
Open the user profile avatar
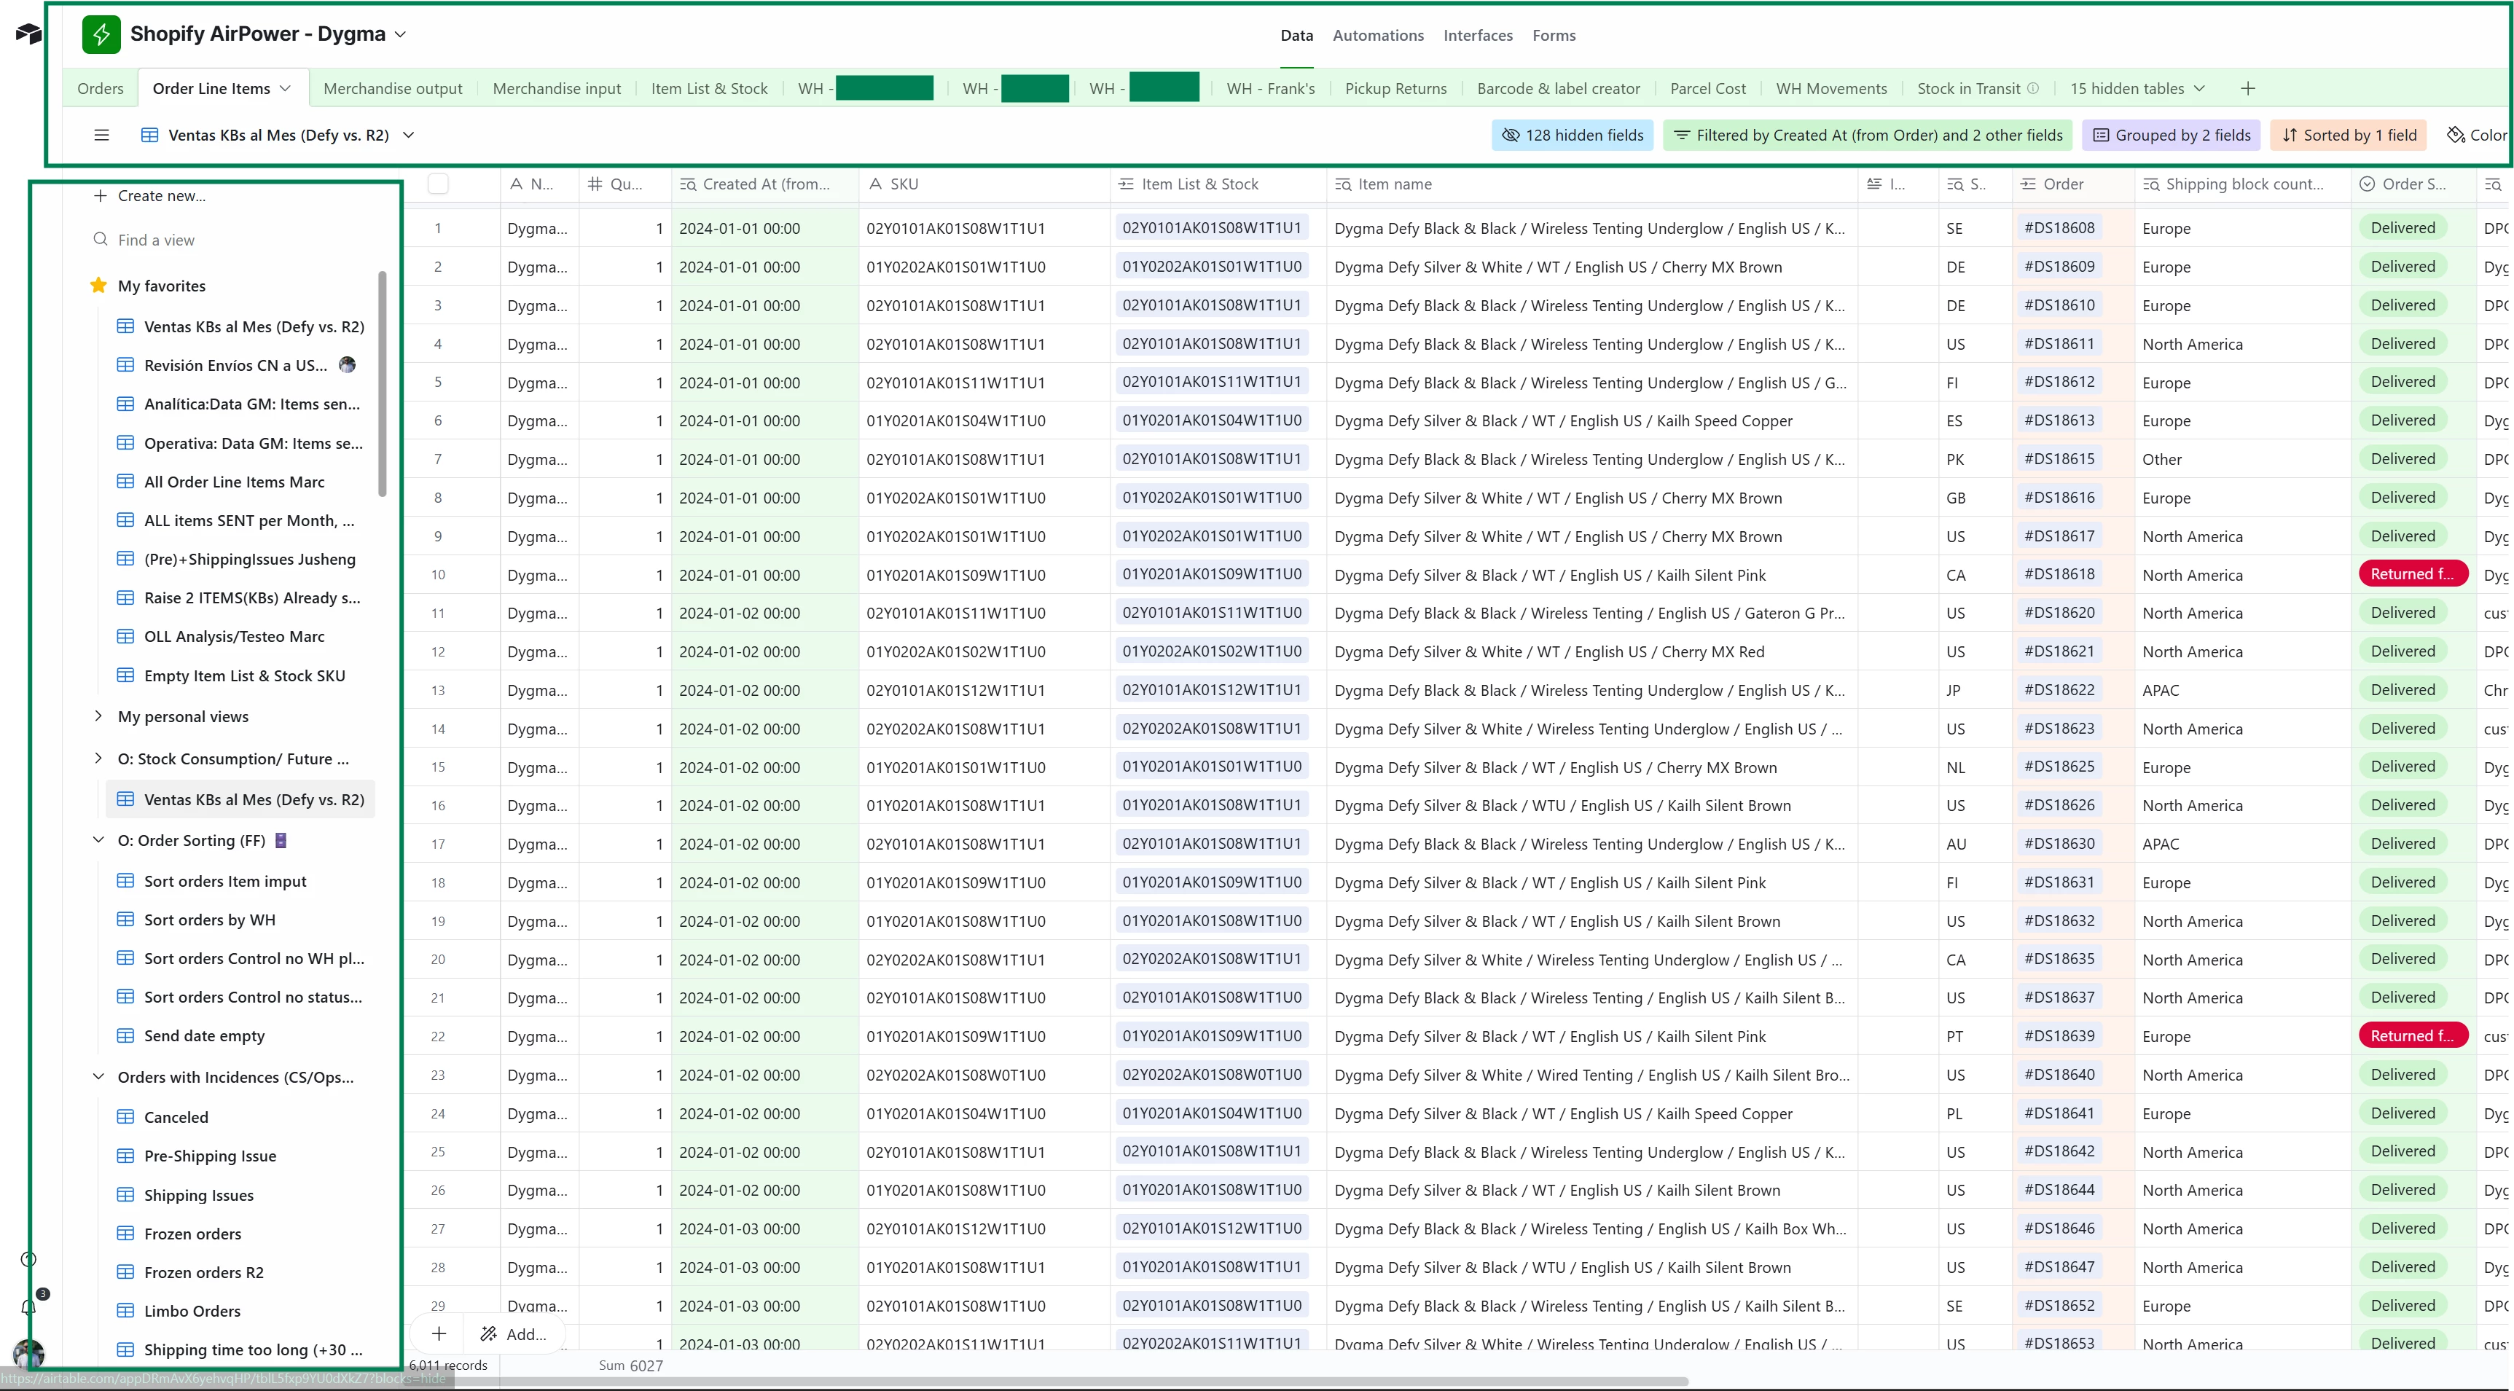pos(28,1354)
